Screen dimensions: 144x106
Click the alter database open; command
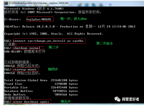[32, 102]
